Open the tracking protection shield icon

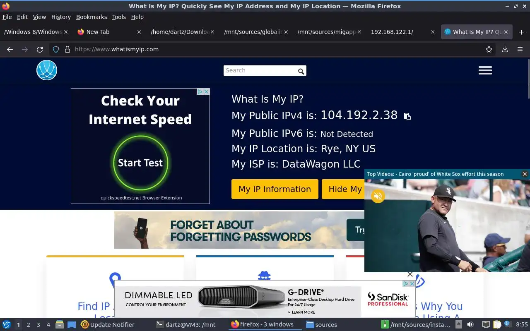56,49
